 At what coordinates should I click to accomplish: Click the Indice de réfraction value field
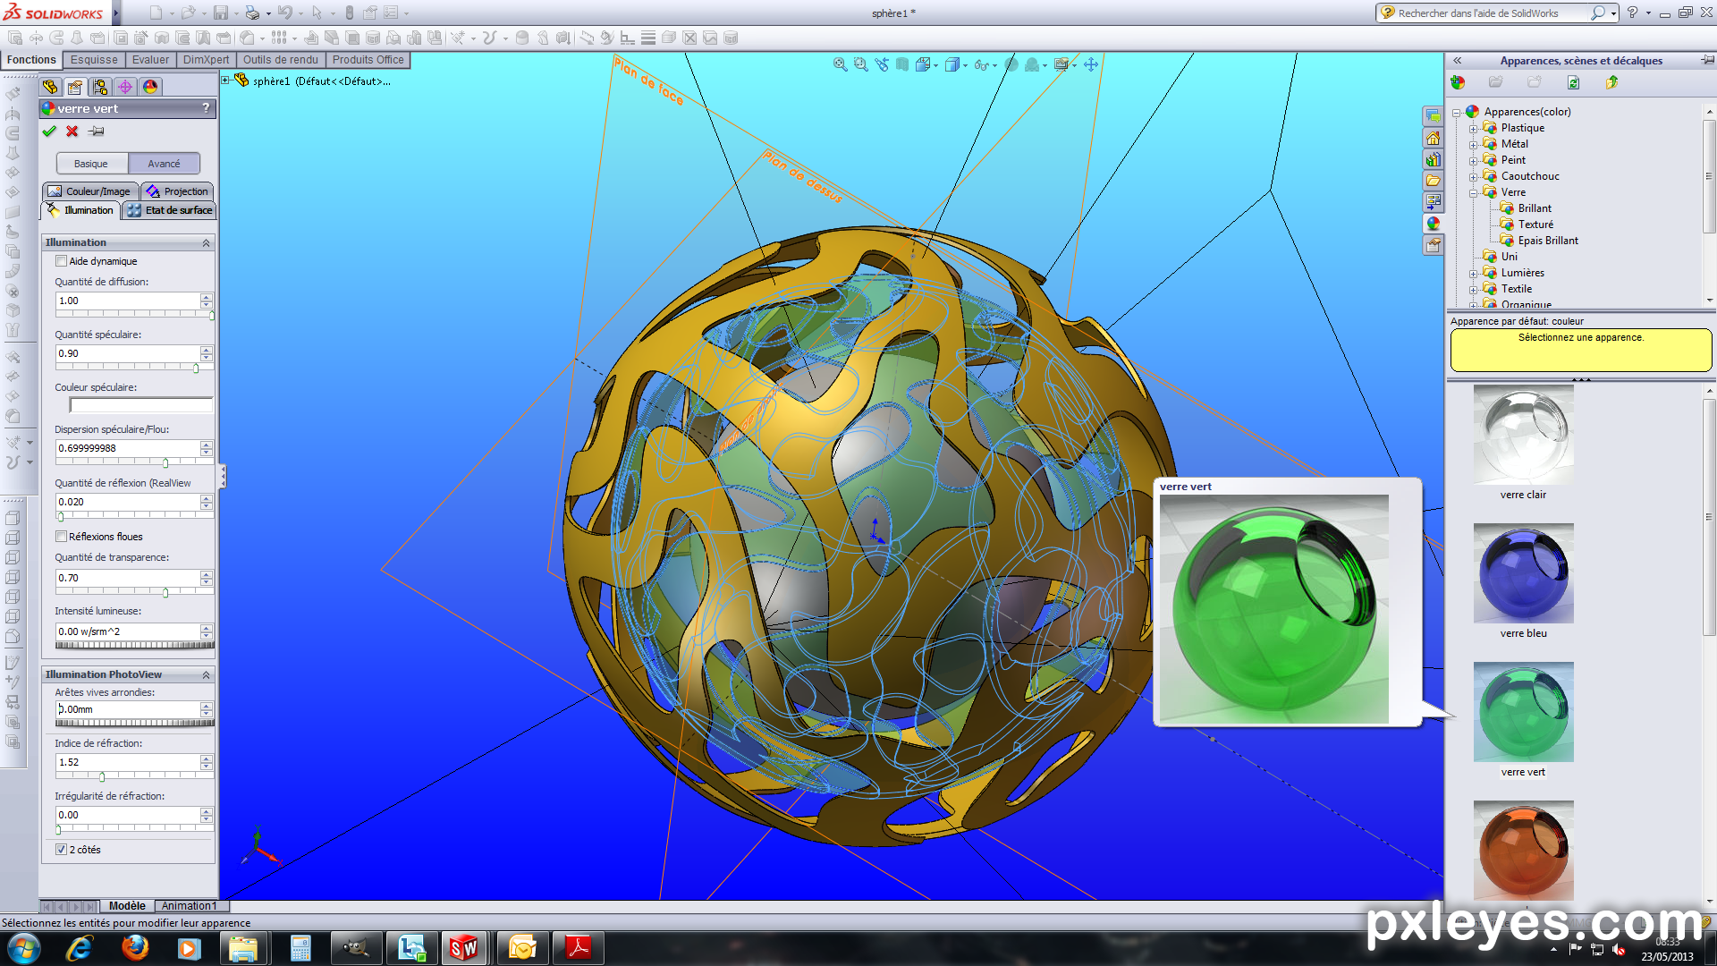[128, 762]
